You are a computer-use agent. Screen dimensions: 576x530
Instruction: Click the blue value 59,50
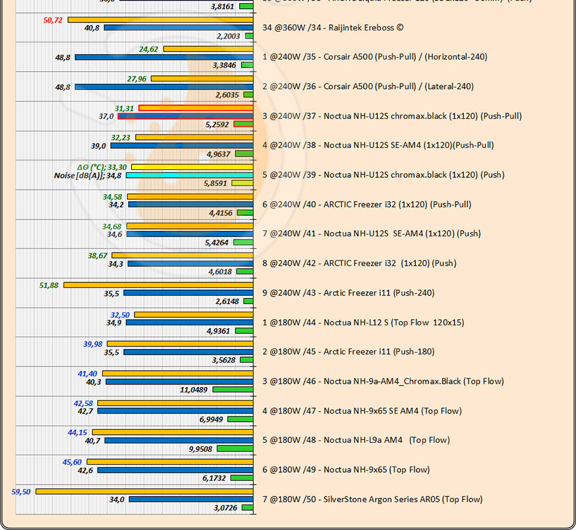click(21, 491)
